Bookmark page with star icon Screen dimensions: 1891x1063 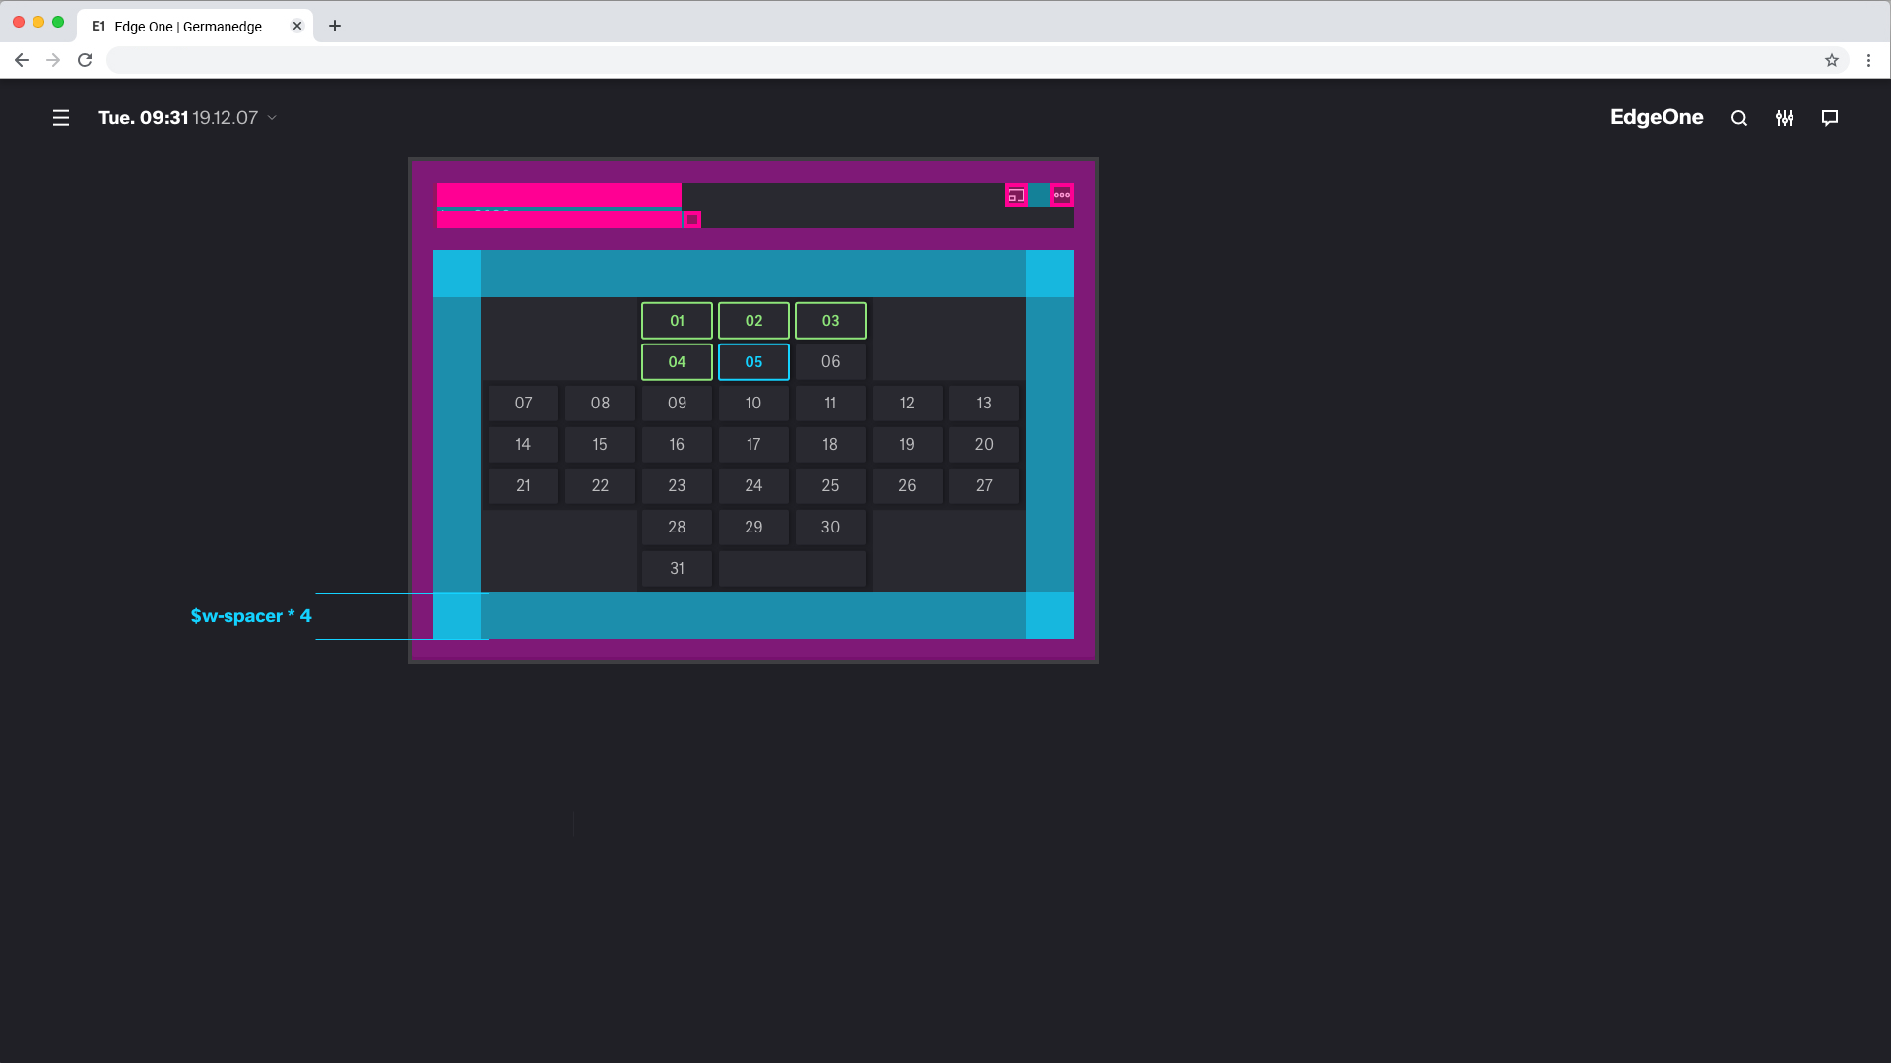1832,60
